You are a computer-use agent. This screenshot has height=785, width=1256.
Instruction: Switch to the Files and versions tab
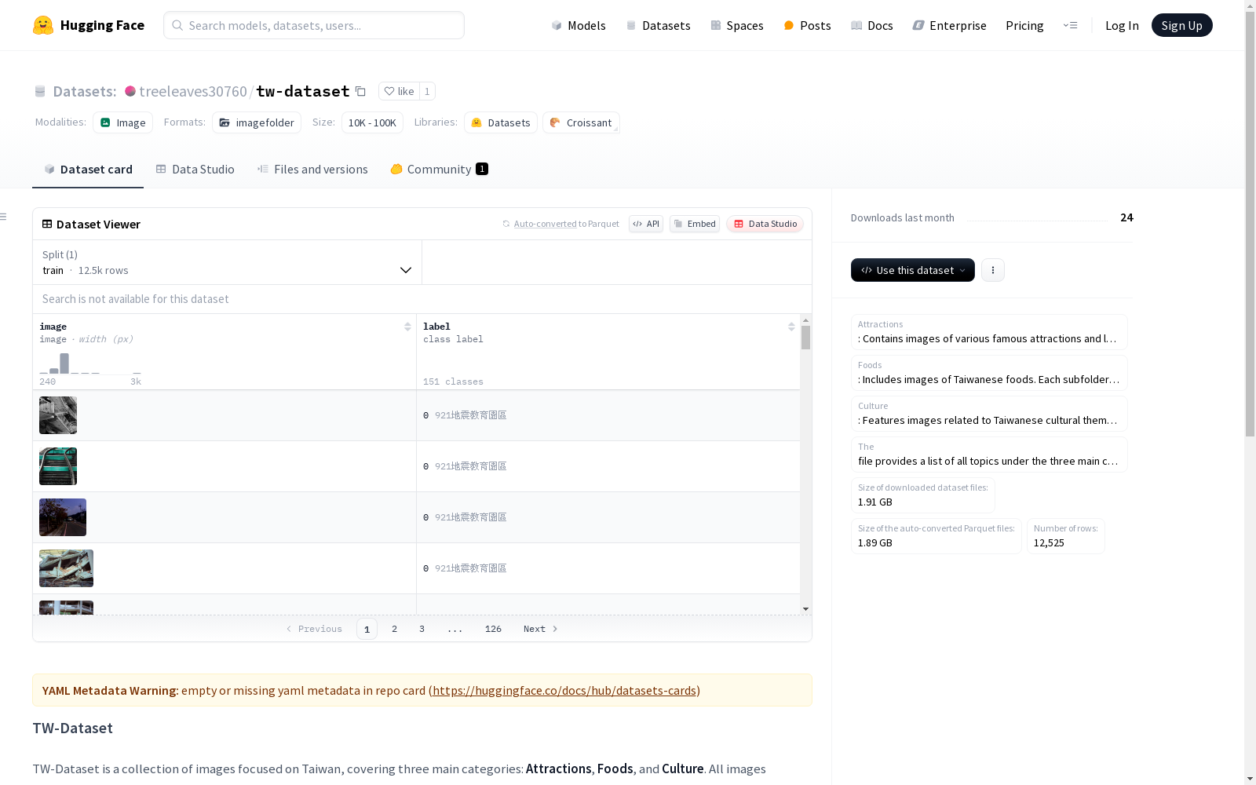(312, 169)
